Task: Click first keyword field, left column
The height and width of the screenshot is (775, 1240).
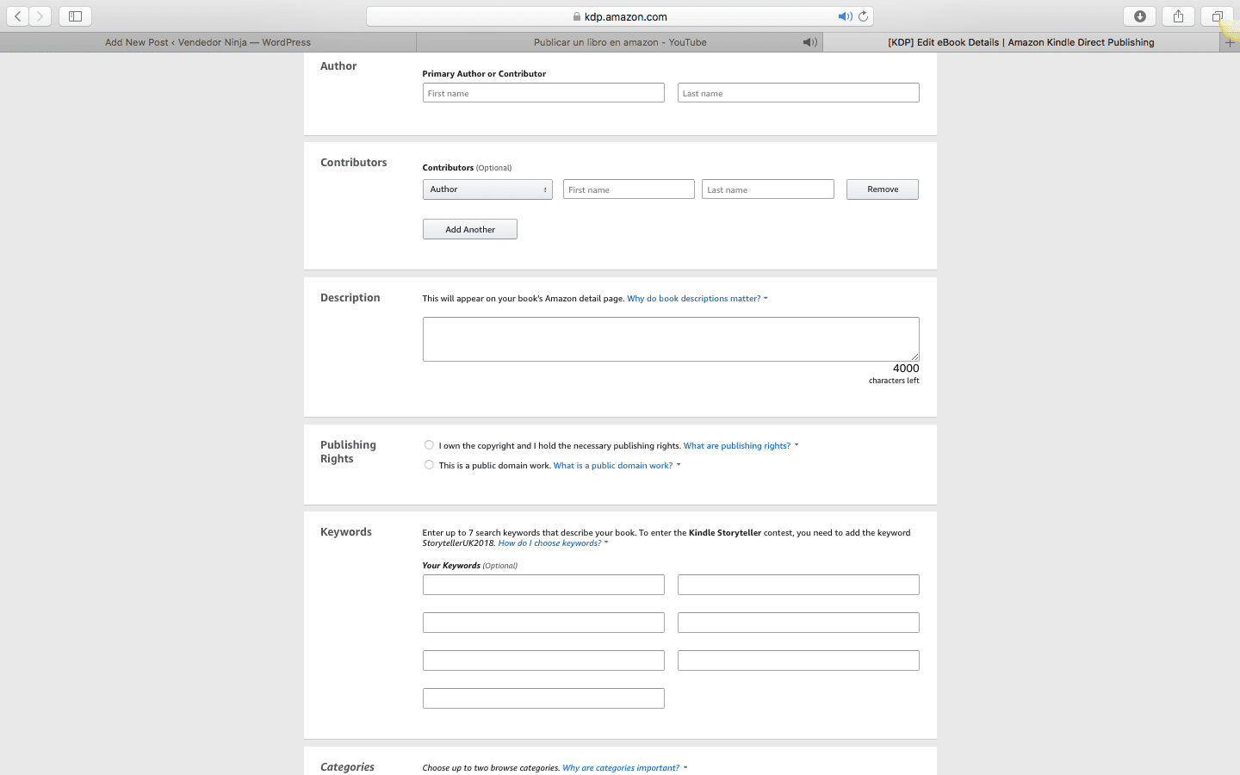Action: (543, 585)
